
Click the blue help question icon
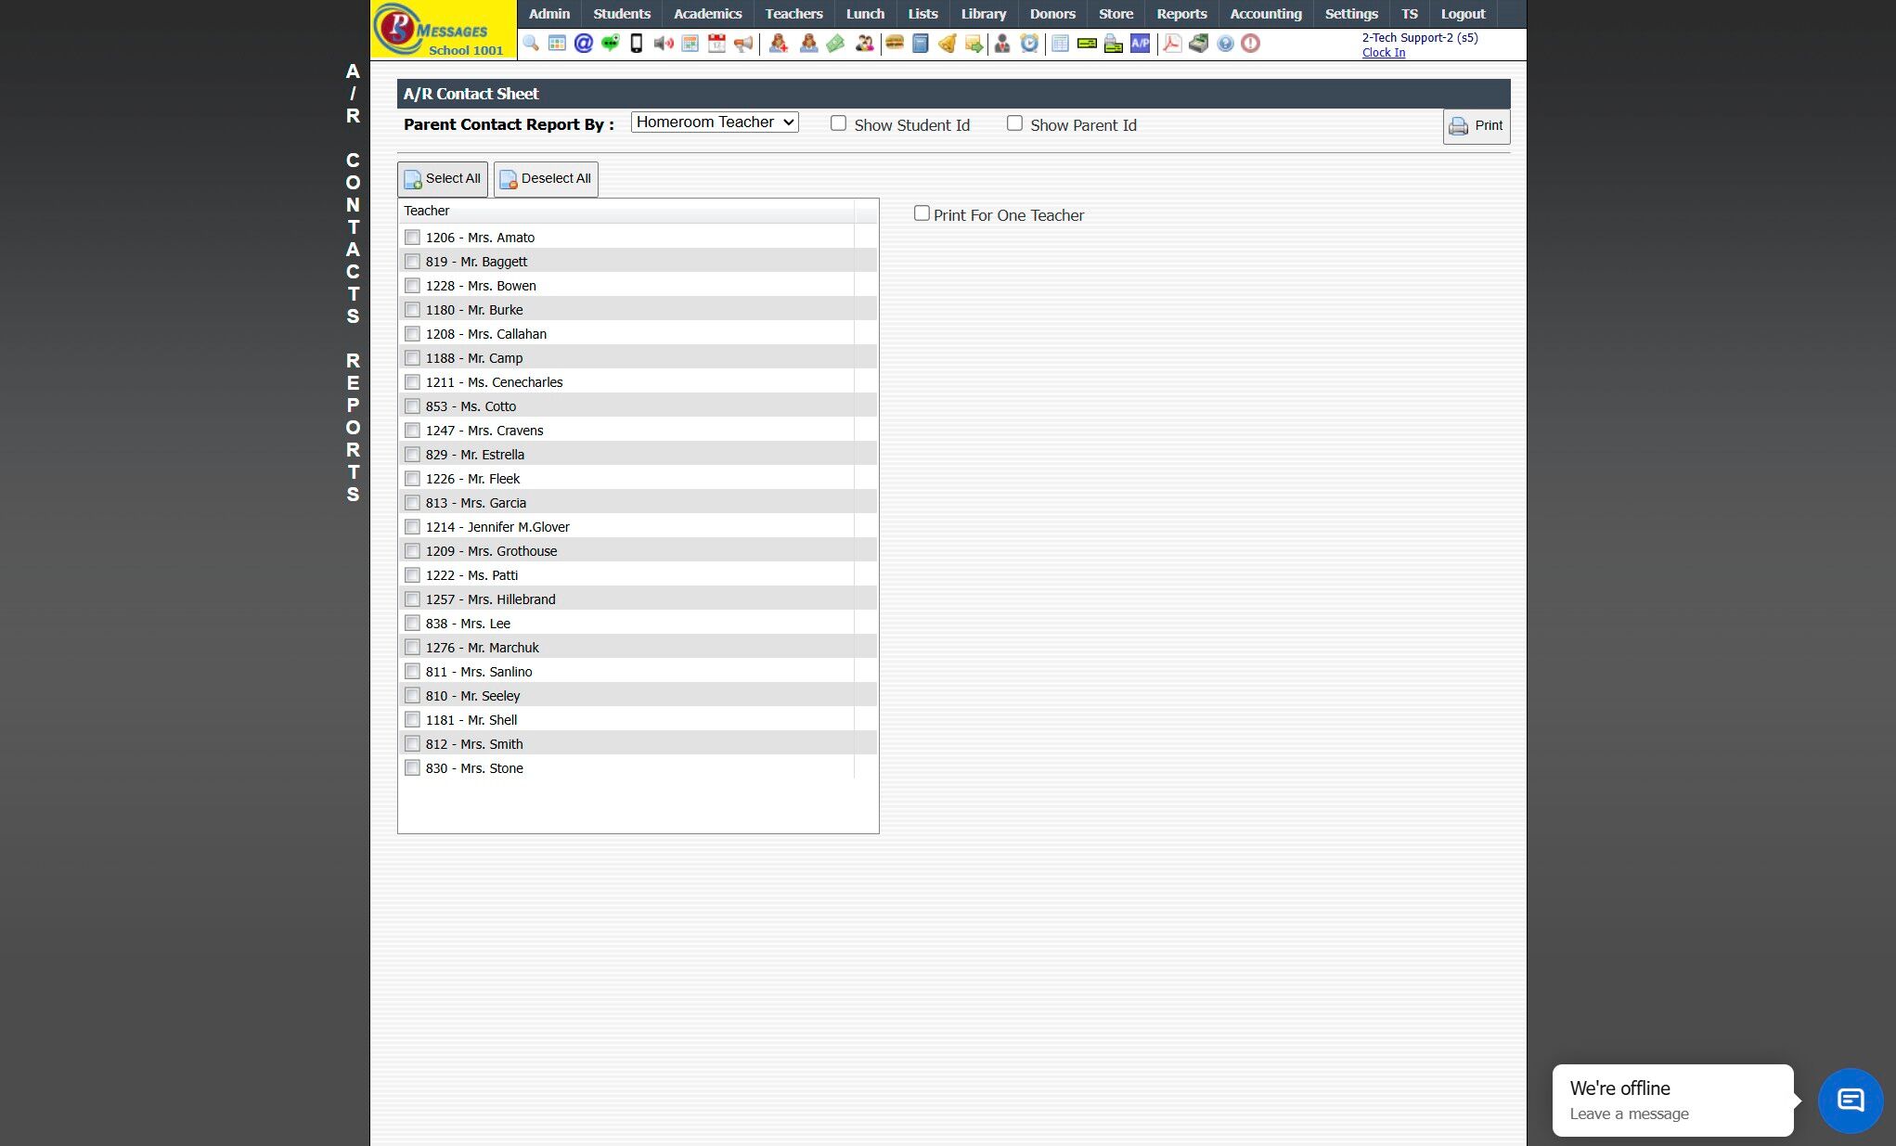[1225, 44]
